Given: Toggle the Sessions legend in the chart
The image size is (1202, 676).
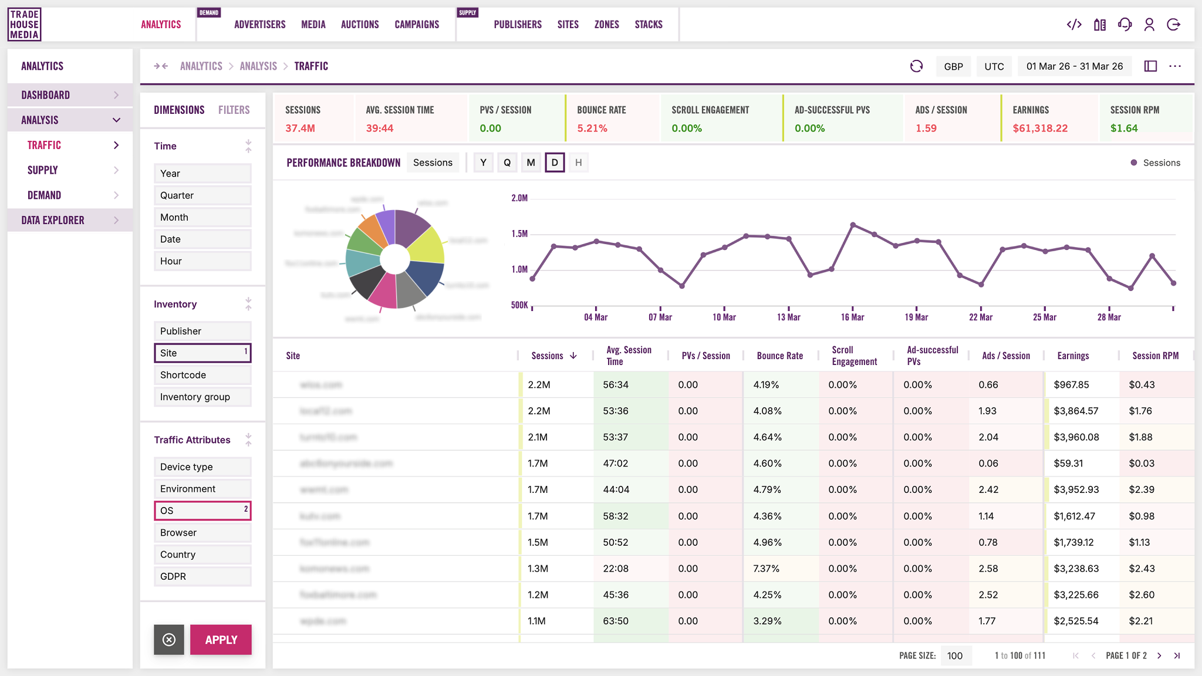Looking at the screenshot, I should 1155,163.
